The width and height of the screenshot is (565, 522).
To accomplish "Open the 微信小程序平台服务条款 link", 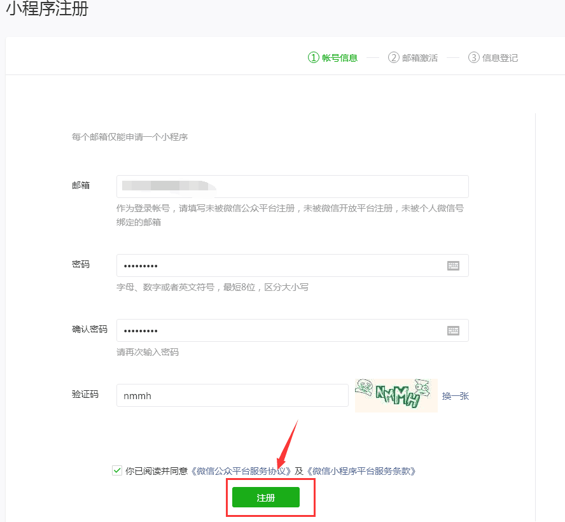I will click(361, 471).
